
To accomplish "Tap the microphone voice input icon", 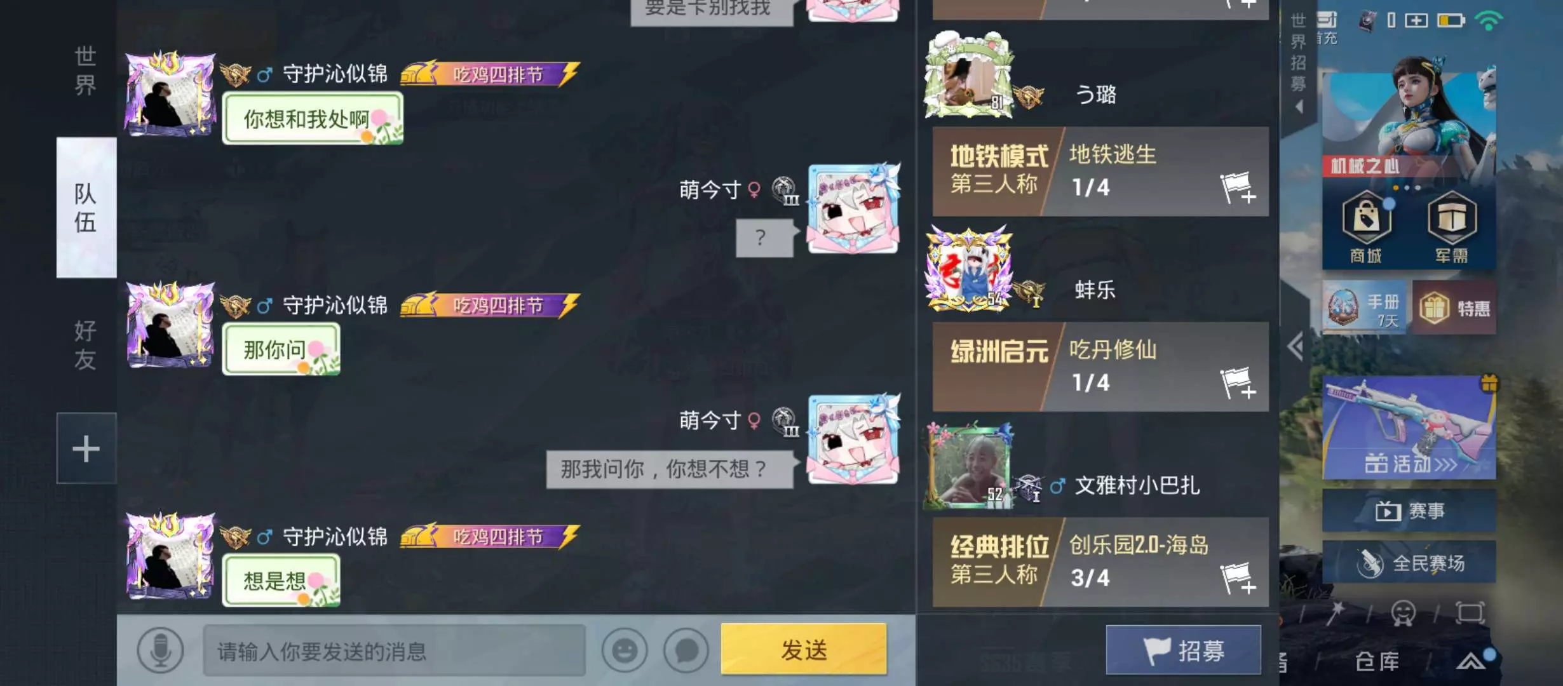I will (x=160, y=650).
